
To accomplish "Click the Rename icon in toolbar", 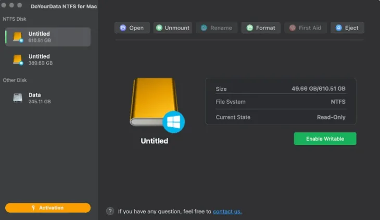I will point(204,28).
